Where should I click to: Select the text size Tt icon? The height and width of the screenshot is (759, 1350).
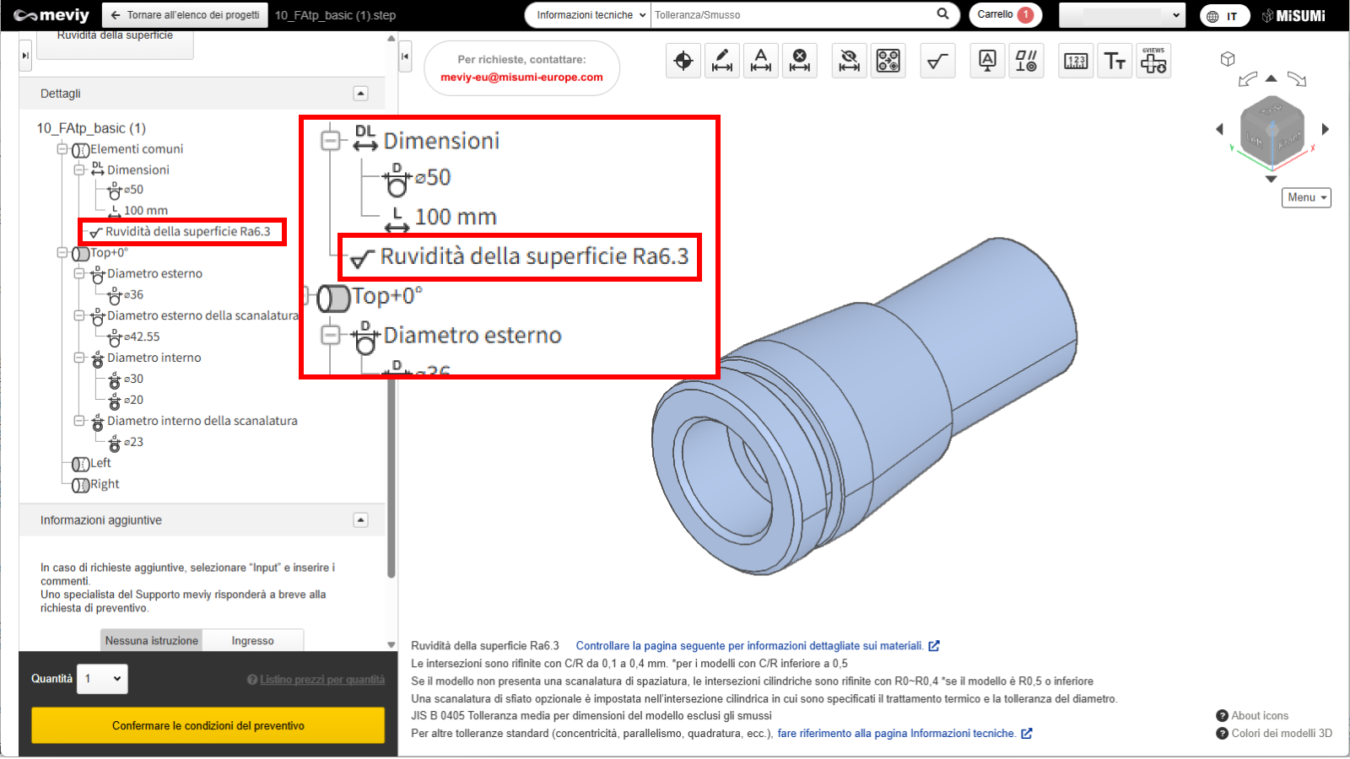(1115, 61)
